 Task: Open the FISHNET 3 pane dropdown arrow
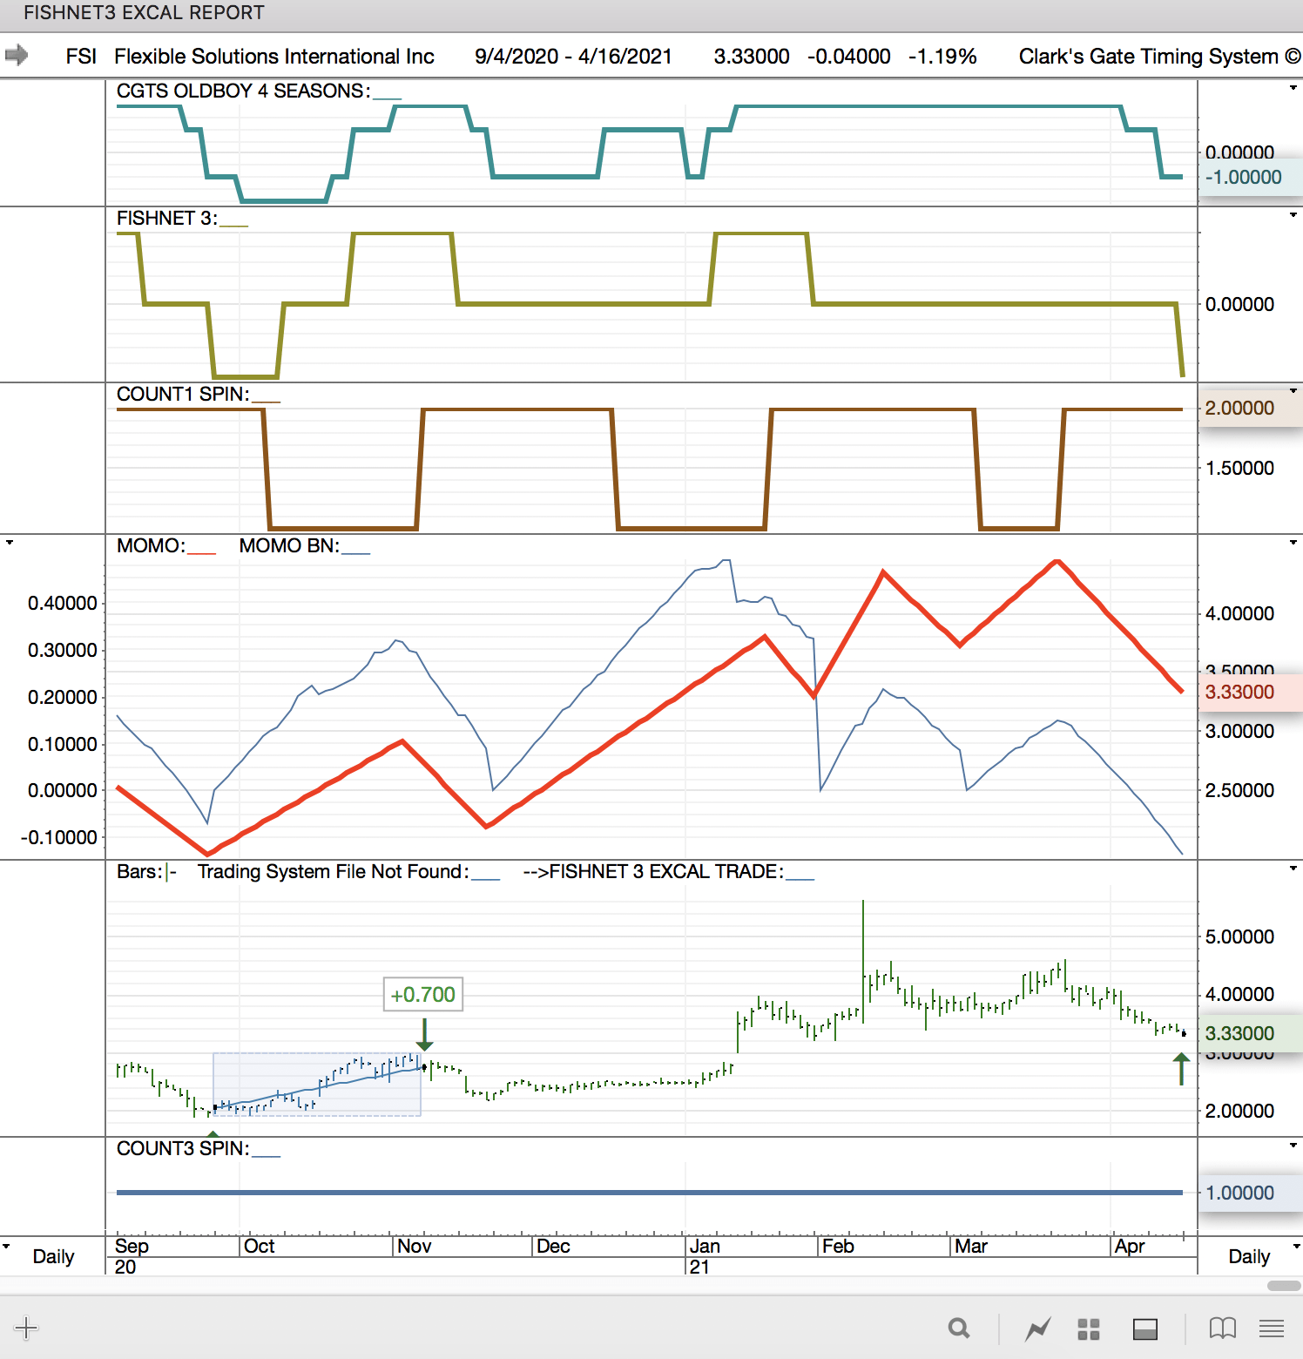click(1293, 215)
